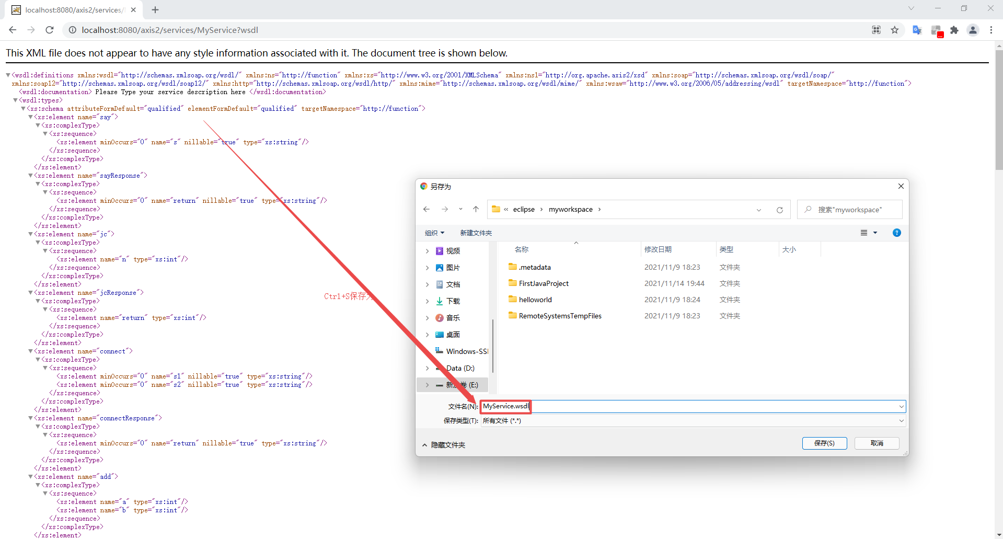Click the 取消 button

click(877, 443)
